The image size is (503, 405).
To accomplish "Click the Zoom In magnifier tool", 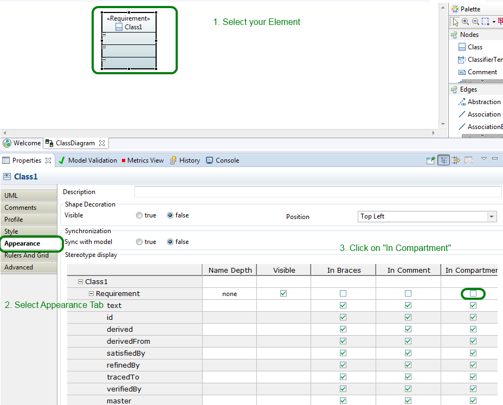I will pyautogui.click(x=465, y=21).
